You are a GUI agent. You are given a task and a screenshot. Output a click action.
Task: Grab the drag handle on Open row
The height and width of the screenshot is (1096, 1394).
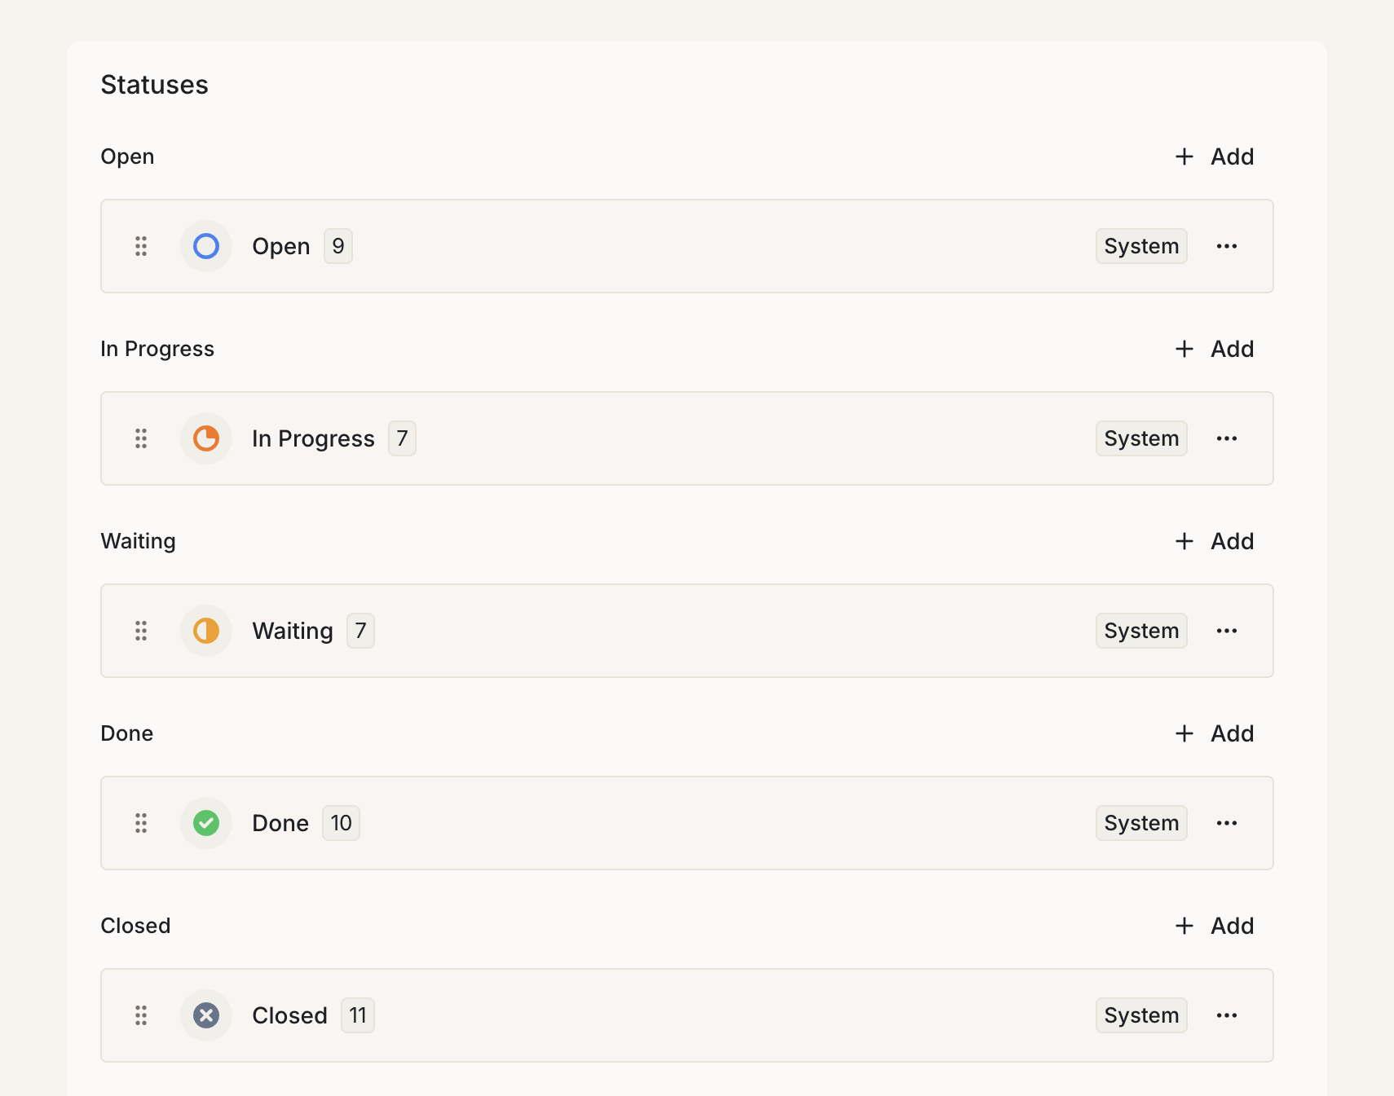pos(141,246)
